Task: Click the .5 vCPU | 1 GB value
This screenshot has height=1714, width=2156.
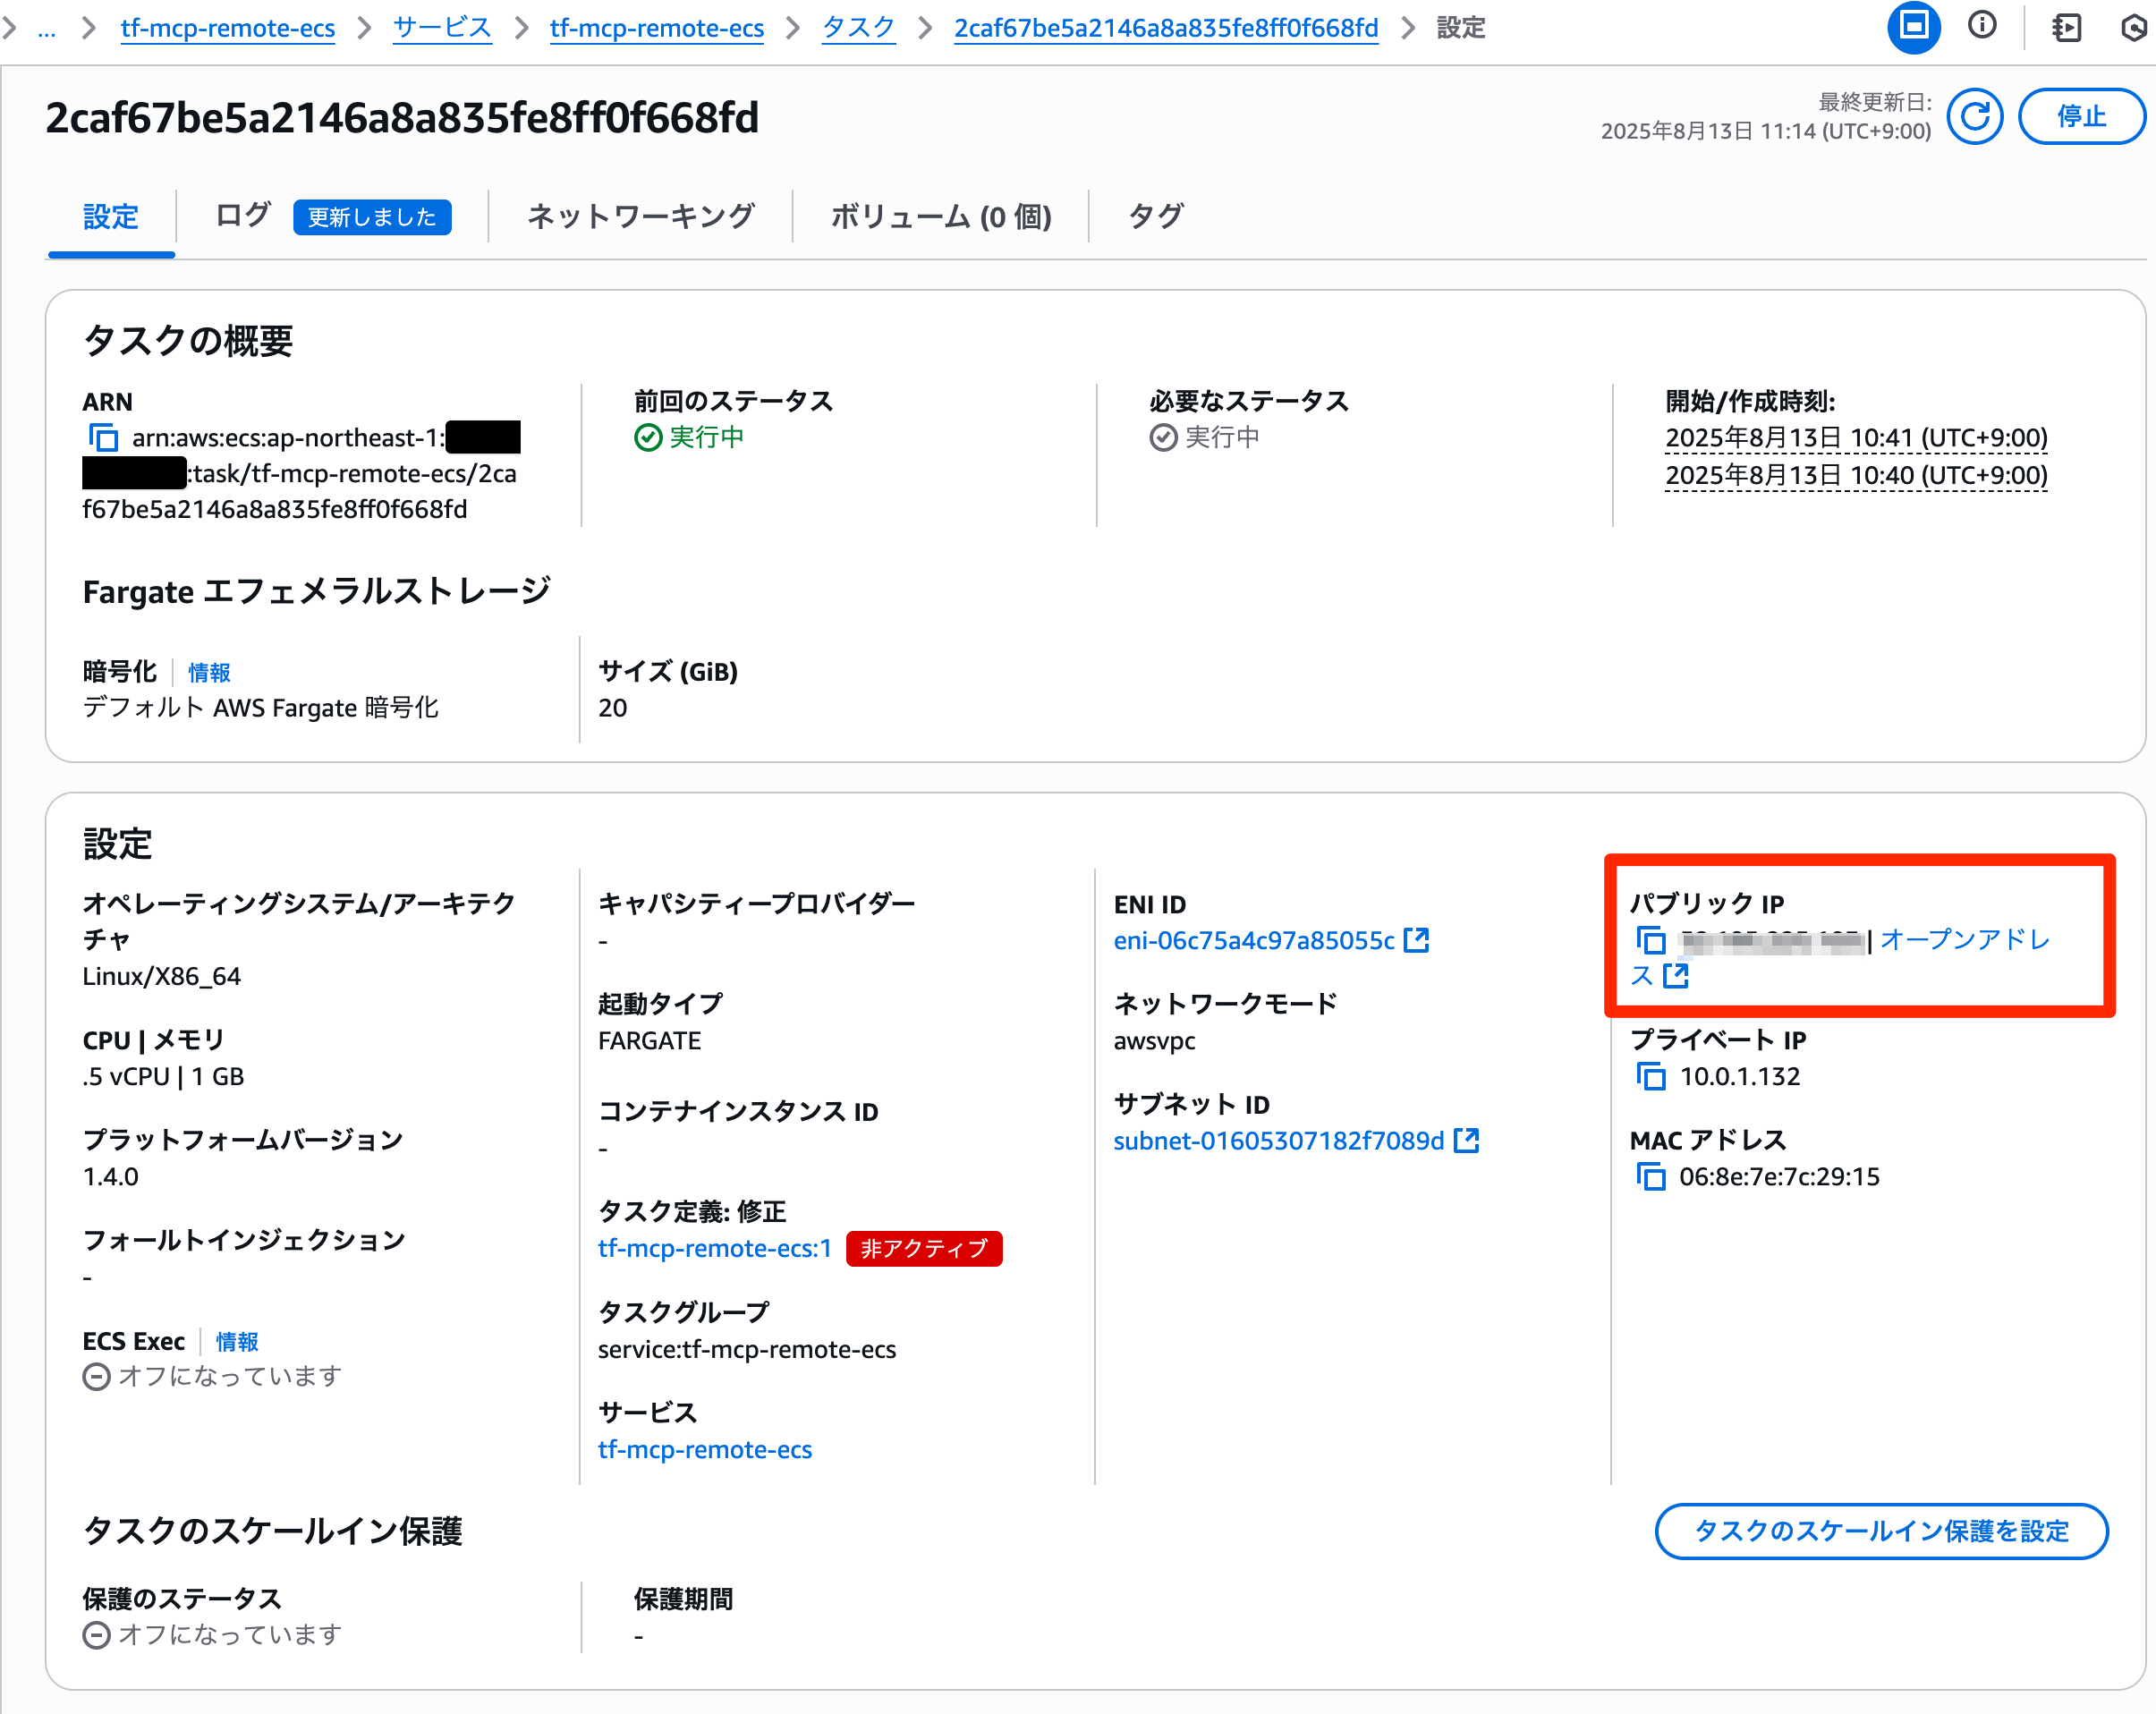Action: click(163, 1076)
